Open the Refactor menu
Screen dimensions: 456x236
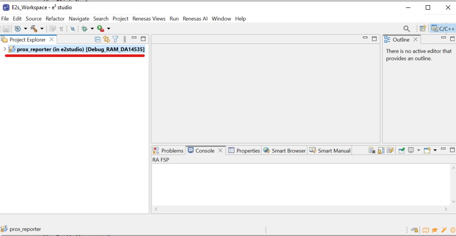55,18
